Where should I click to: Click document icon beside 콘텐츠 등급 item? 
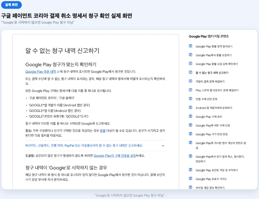pyautogui.click(x=190, y=143)
